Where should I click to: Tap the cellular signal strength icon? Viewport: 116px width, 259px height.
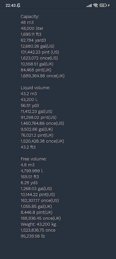[x=89, y=5]
